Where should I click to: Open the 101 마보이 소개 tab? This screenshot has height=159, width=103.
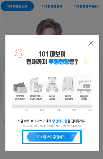[x=17, y=6]
